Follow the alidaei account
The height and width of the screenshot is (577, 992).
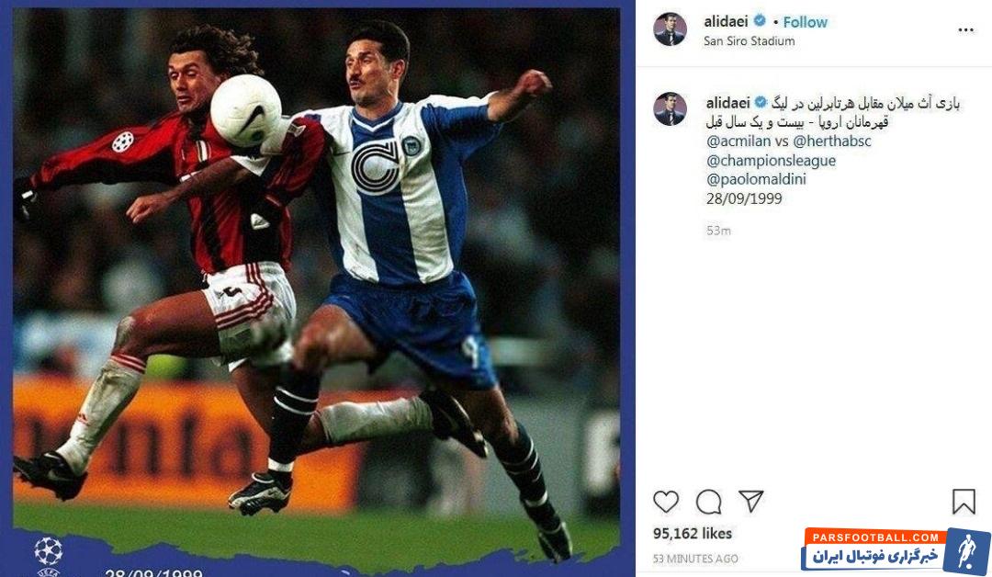pos(805,22)
